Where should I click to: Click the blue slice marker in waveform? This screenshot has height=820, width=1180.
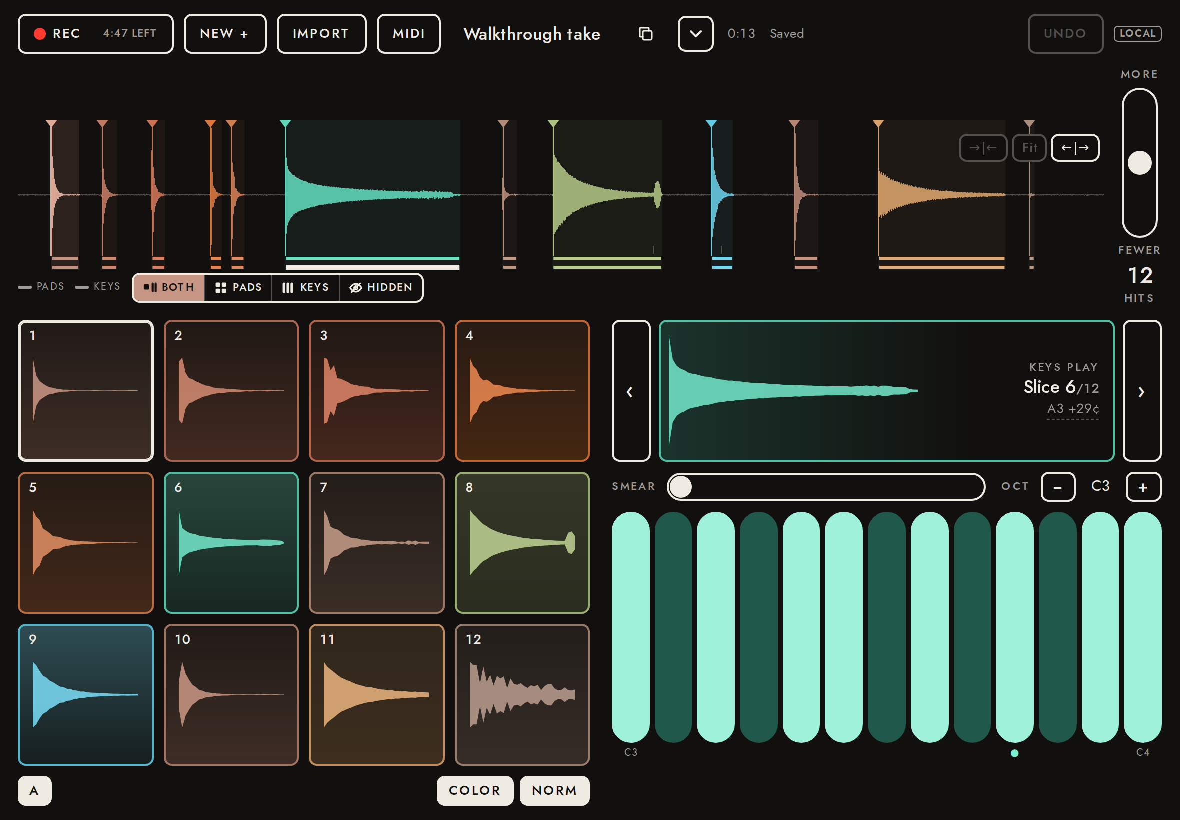click(x=711, y=124)
